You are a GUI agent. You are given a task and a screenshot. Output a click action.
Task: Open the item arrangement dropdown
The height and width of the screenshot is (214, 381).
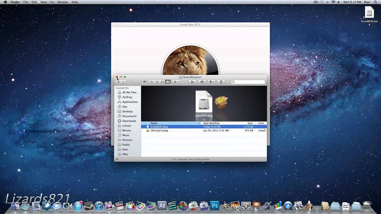[177, 82]
